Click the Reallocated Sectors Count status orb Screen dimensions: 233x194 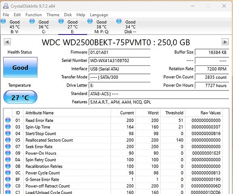[x=8, y=140]
